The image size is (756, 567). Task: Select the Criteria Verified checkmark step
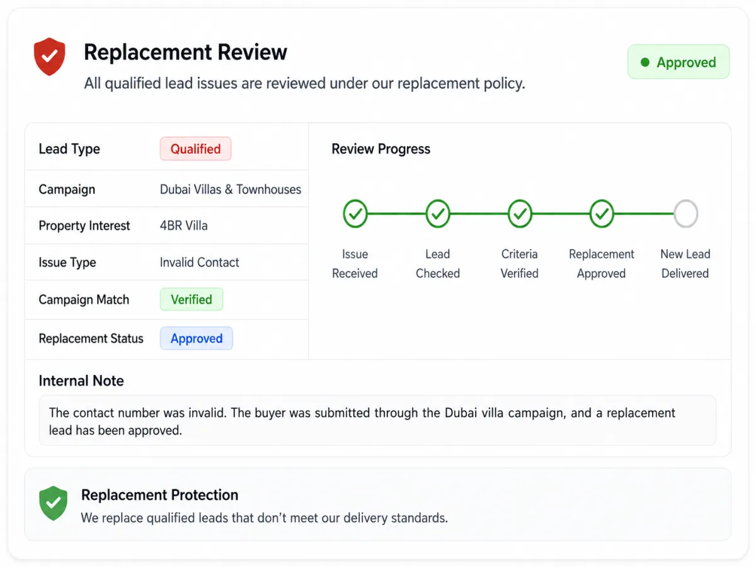pos(520,214)
